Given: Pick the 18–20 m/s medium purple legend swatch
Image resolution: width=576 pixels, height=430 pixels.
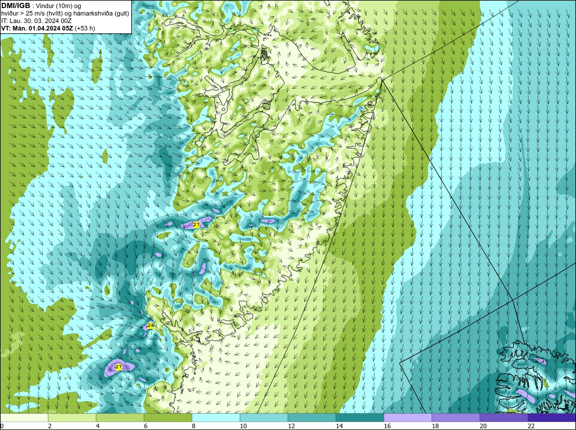Looking at the screenshot, I should (x=456, y=417).
